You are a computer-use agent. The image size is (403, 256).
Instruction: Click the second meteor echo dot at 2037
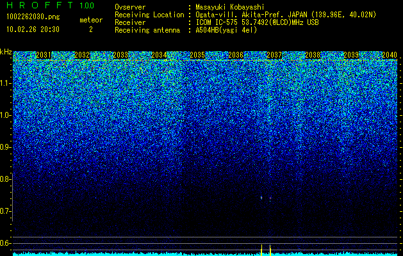(270, 198)
